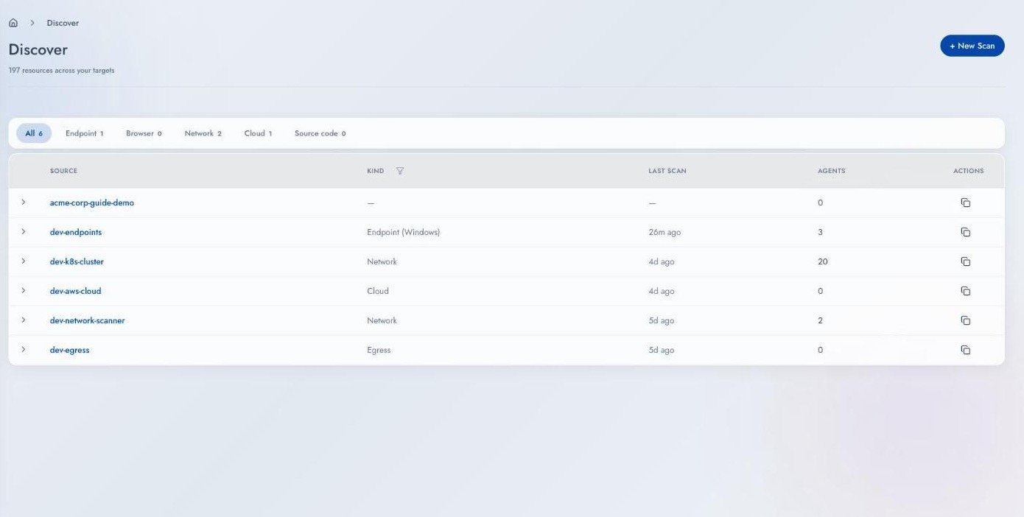The height and width of the screenshot is (517, 1024).
Task: Click 4d ago for dev-aws-cloud row
Action: [x=662, y=291]
